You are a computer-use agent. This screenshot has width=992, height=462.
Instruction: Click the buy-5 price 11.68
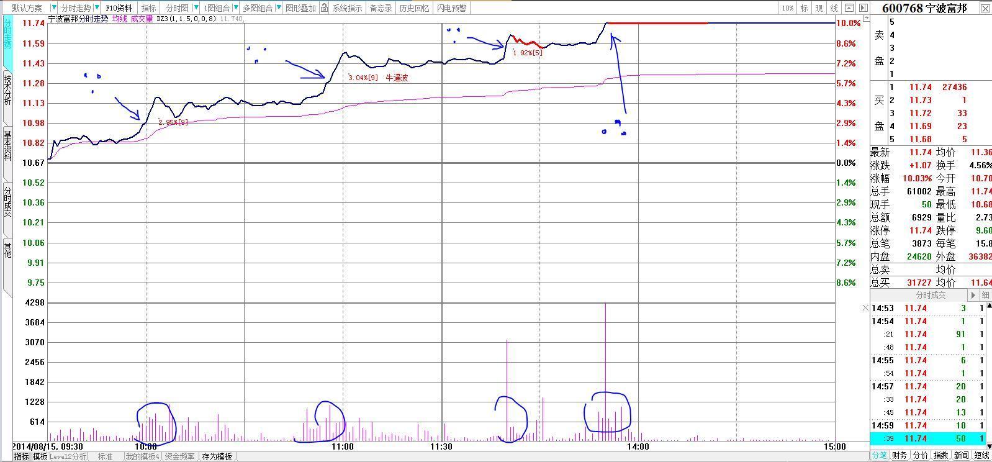921,140
